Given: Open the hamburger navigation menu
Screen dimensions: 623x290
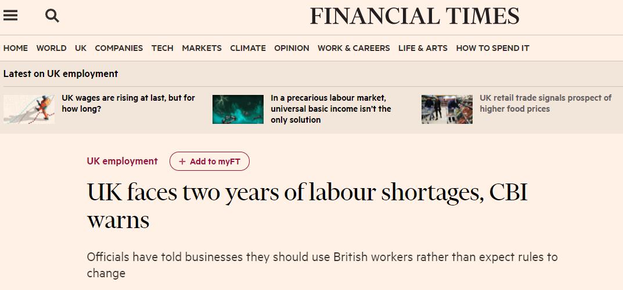Looking at the screenshot, I should point(10,16).
